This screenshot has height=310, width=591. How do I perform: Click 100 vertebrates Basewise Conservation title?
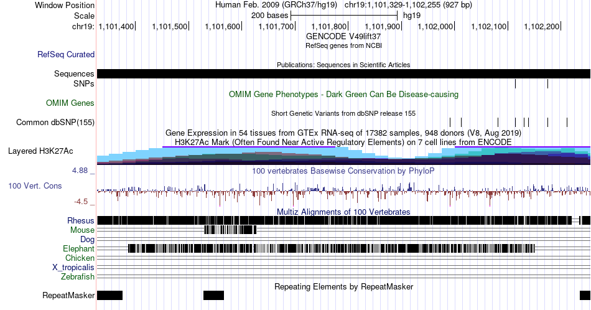click(x=343, y=171)
